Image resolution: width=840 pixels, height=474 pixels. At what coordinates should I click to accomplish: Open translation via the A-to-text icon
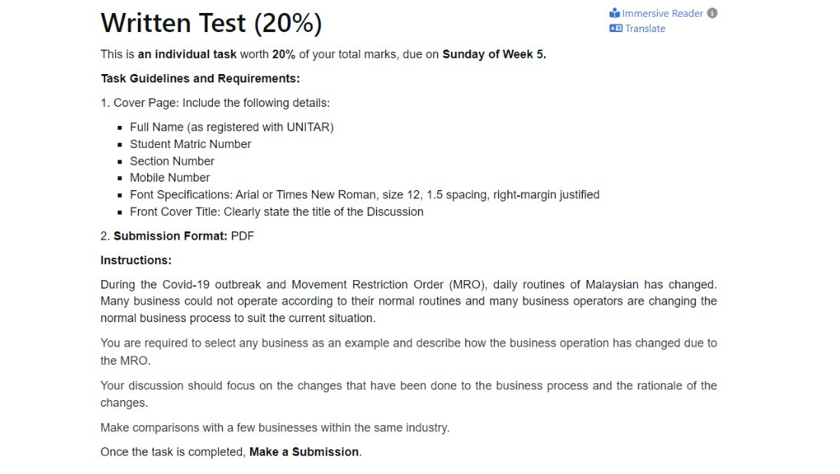point(615,27)
